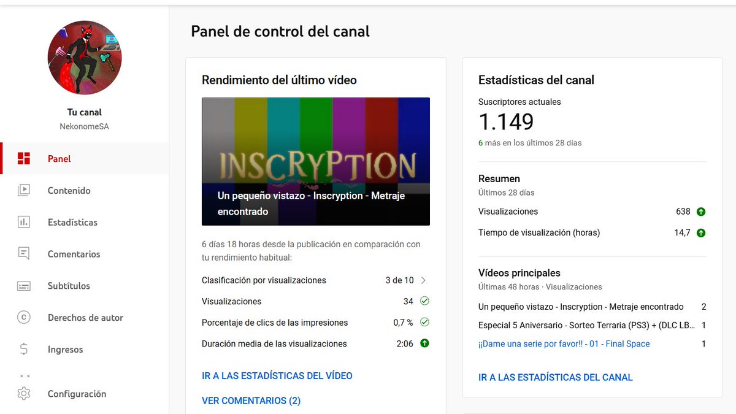Click the NekonomeSA channel avatar
This screenshot has width=736, height=414.
pyautogui.click(x=85, y=57)
